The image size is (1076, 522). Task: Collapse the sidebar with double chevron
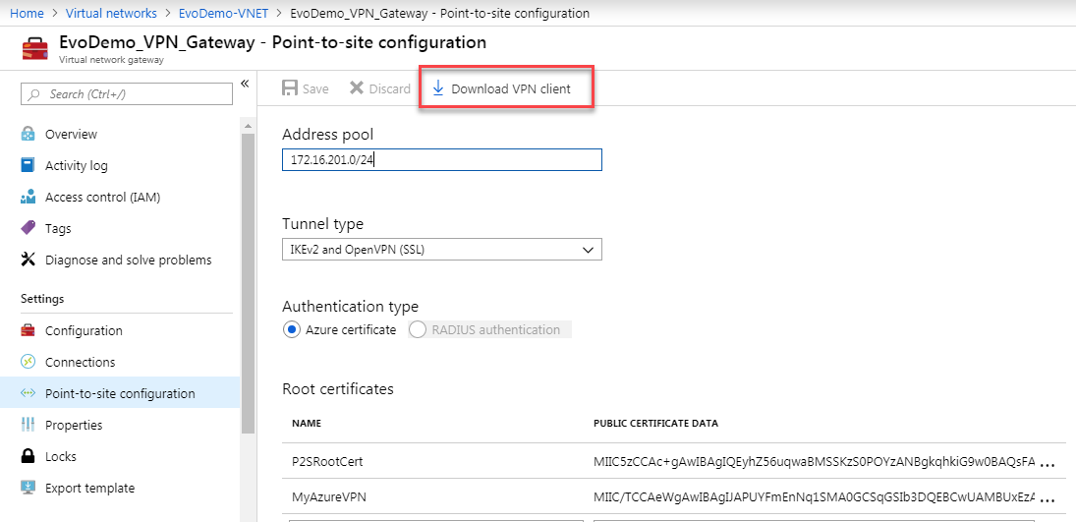coord(245,84)
